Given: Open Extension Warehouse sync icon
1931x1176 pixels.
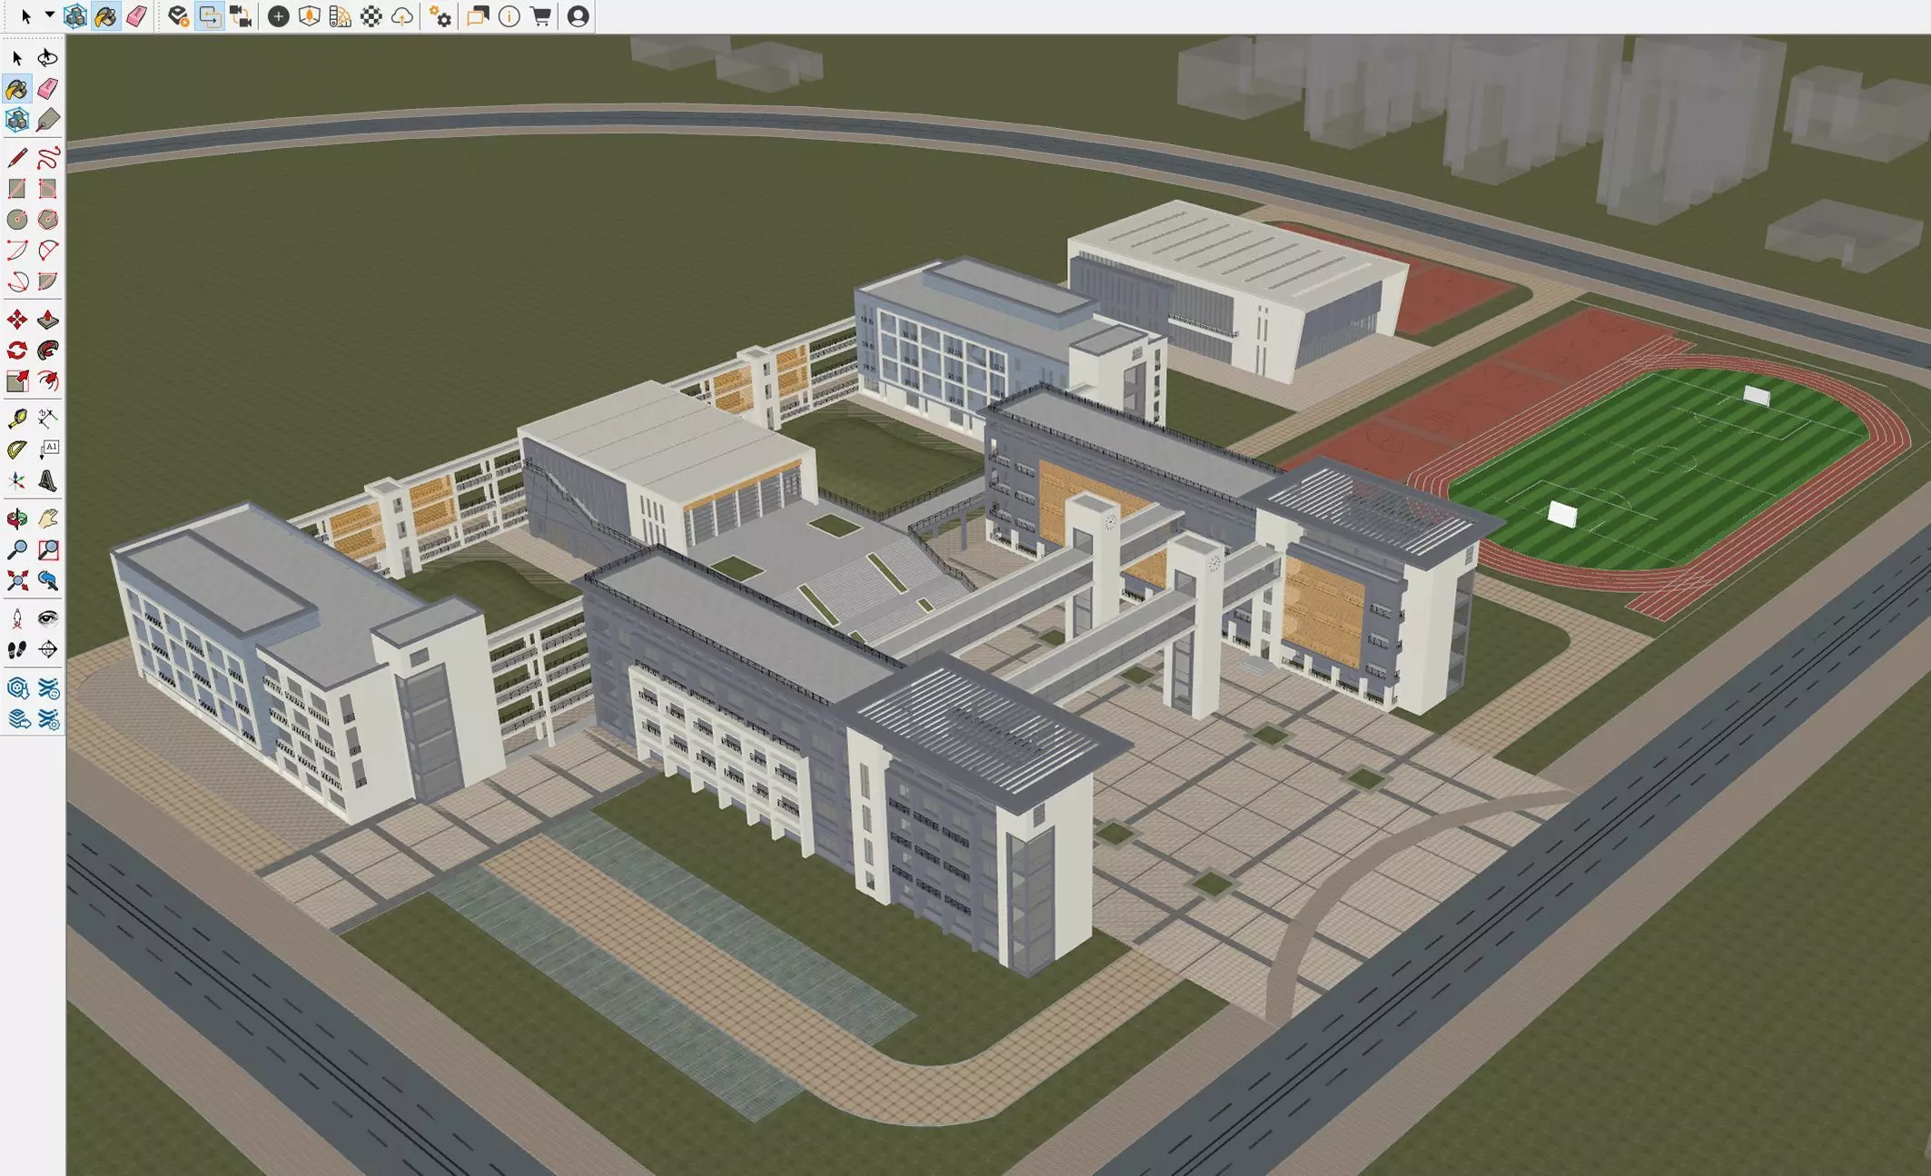Looking at the screenshot, I should click(47, 688).
